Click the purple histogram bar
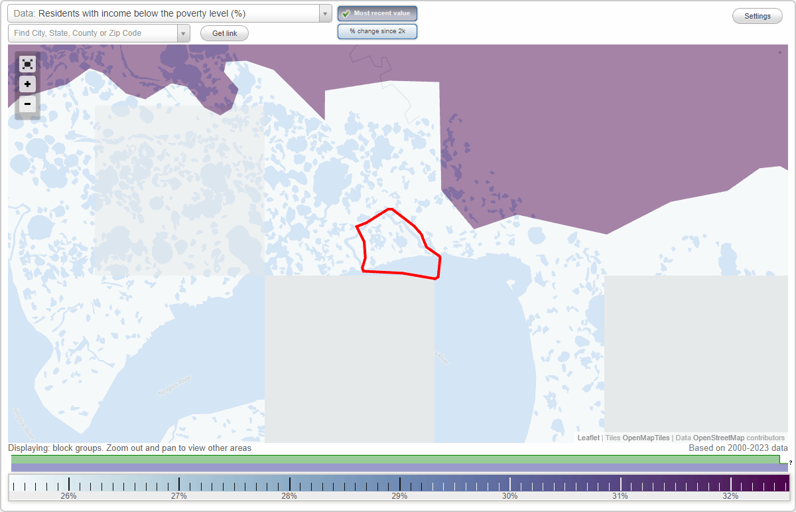796x512 pixels. point(399,468)
